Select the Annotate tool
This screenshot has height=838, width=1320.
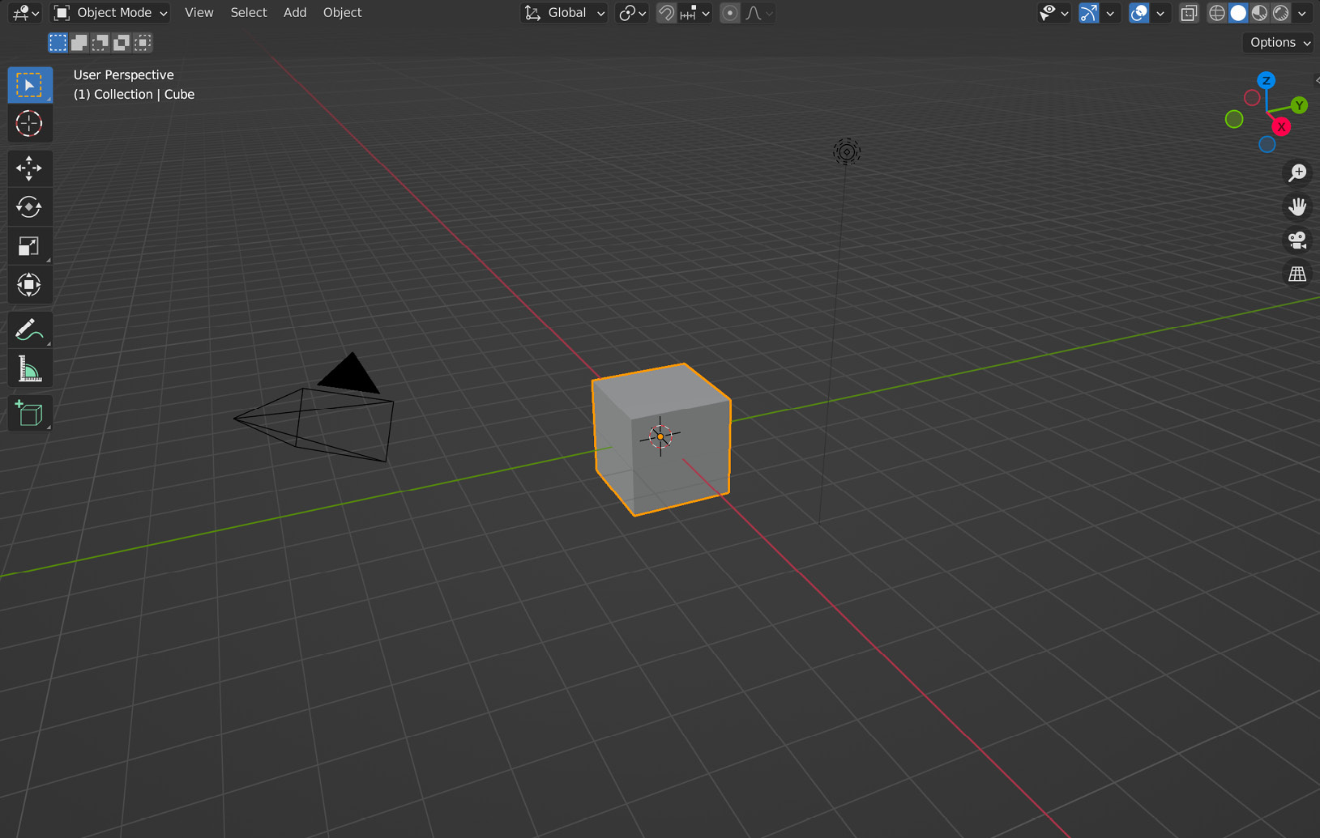pyautogui.click(x=30, y=330)
